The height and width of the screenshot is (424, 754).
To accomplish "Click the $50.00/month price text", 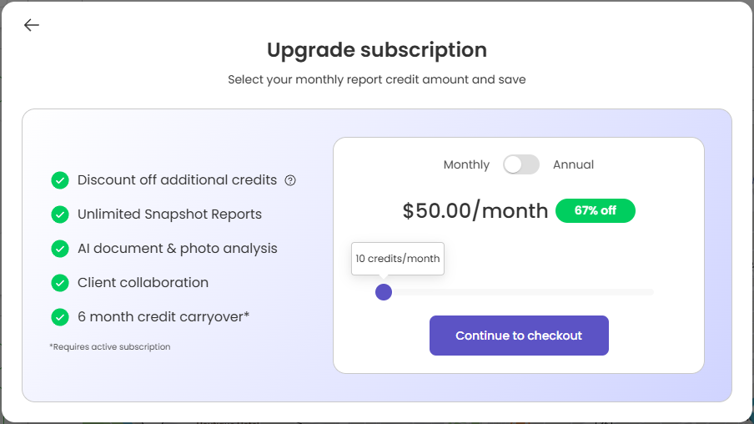I will point(475,210).
